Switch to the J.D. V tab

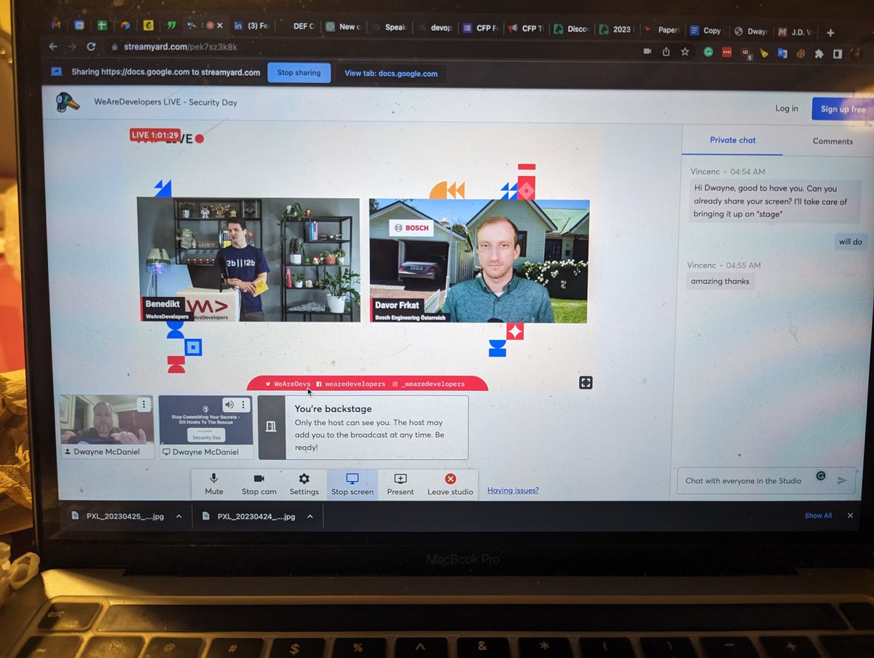coord(795,32)
